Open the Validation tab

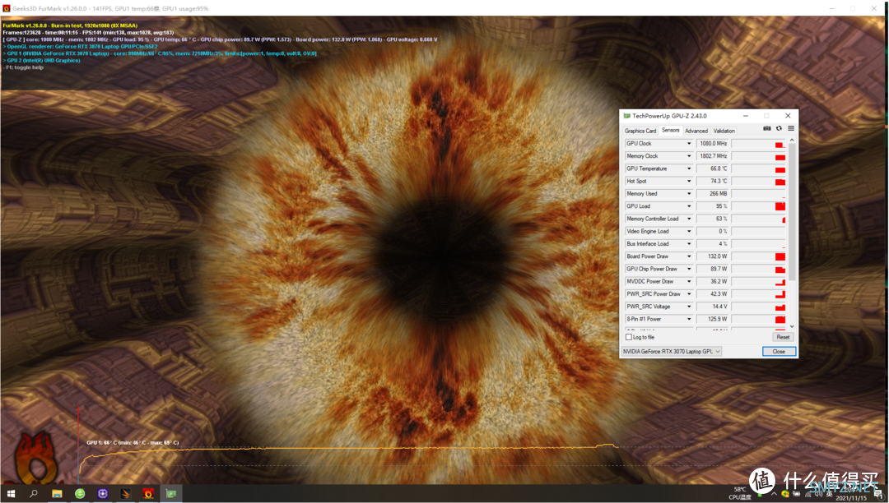(724, 131)
